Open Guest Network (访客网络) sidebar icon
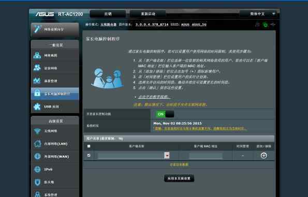This screenshot has height=197, width=308. pyautogui.click(x=37, y=68)
